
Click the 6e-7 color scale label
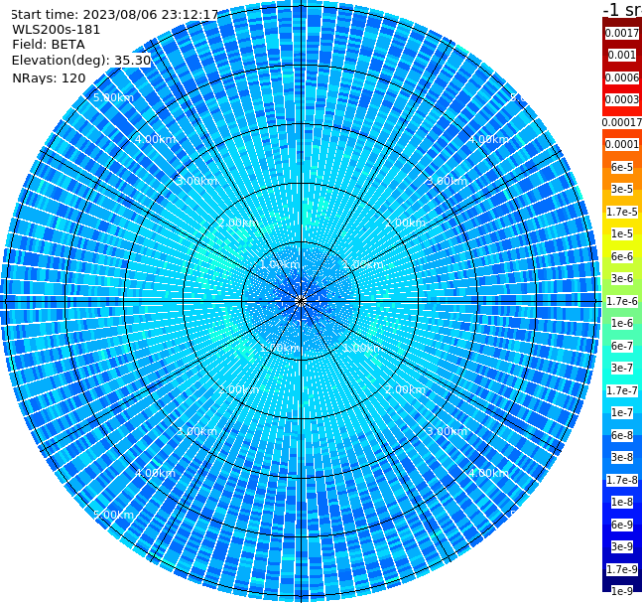tap(622, 346)
